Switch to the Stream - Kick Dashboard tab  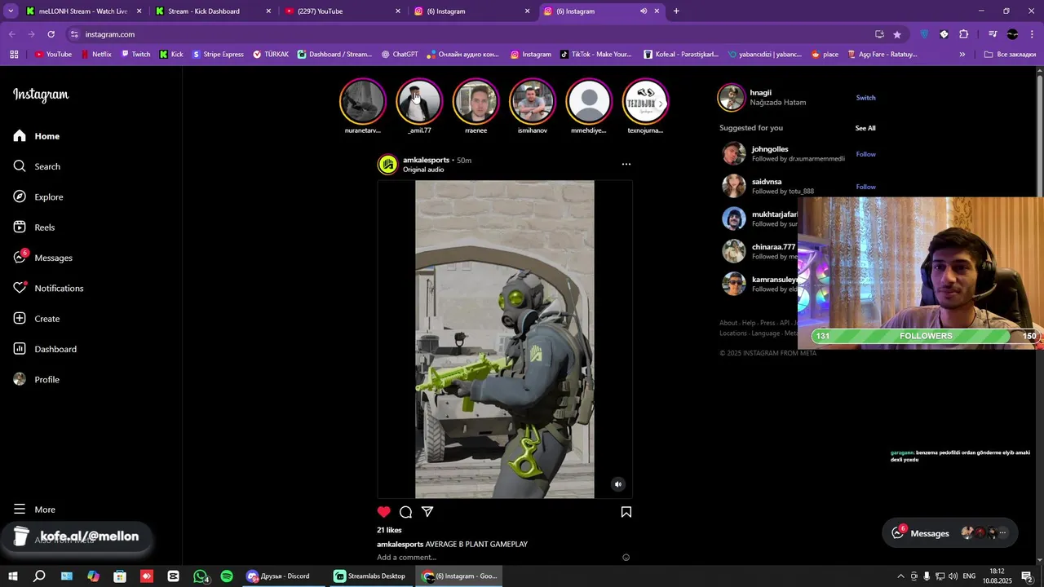212,11
